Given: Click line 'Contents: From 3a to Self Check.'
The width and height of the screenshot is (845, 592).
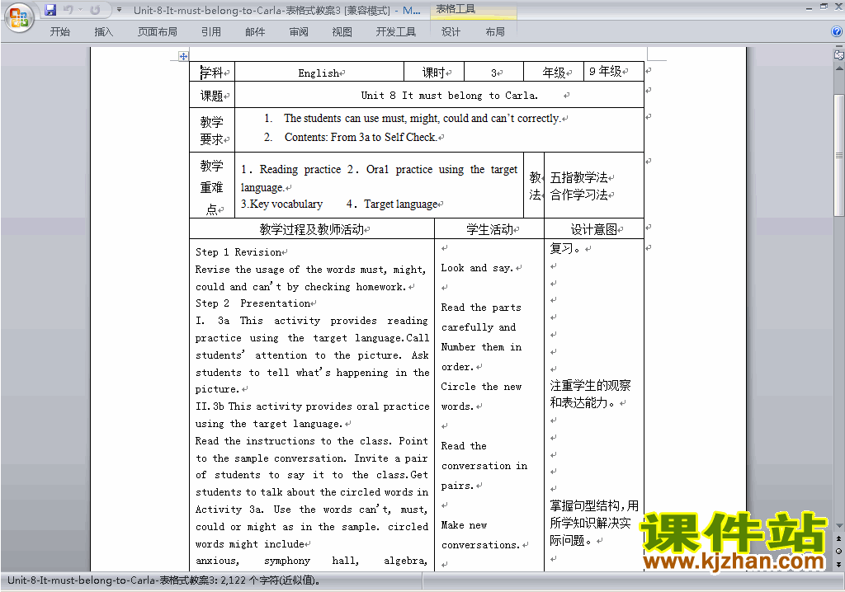Looking at the screenshot, I should coord(360,138).
